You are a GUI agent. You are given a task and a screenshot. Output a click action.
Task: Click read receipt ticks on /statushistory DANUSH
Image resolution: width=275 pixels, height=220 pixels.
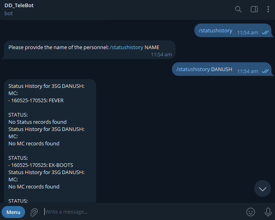[265, 71]
